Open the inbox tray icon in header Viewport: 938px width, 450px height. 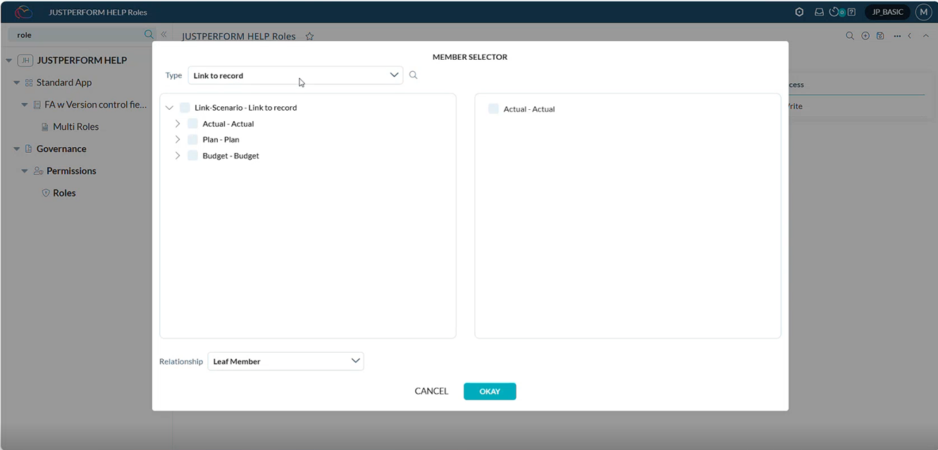(819, 12)
